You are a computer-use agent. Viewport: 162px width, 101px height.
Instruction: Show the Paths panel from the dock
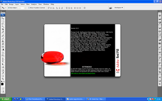coord(160,35)
